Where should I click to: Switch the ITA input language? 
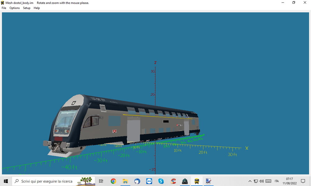[277, 181]
